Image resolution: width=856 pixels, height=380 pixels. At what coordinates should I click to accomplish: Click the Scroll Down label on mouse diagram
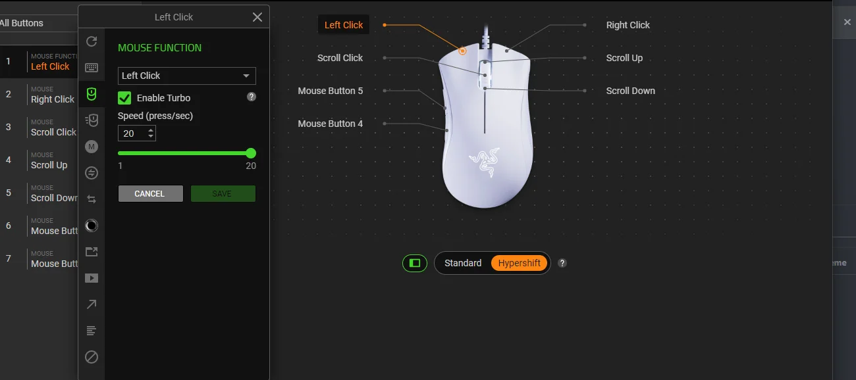click(x=631, y=91)
